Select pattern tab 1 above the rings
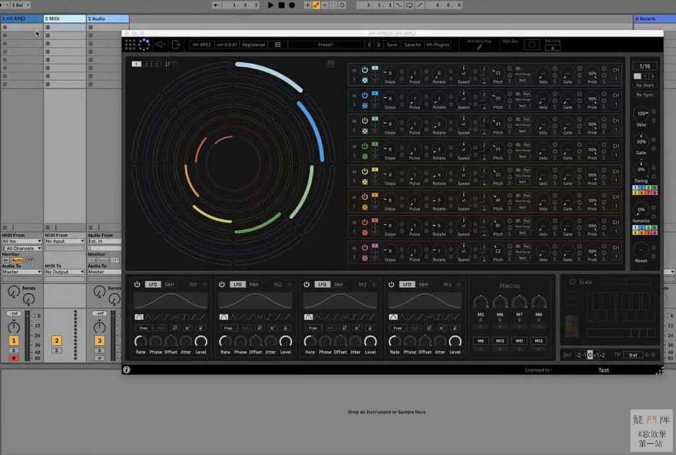The width and height of the screenshot is (676, 455). coord(136,64)
